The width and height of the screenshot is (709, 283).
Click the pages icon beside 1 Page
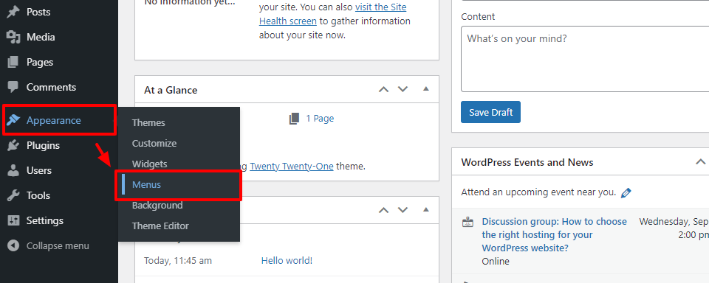coord(295,119)
